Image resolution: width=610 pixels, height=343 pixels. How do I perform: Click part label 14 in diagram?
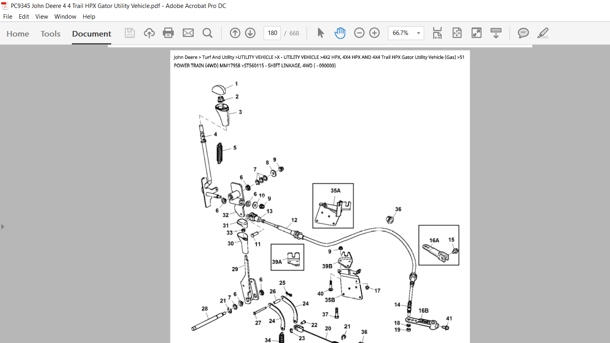397,304
